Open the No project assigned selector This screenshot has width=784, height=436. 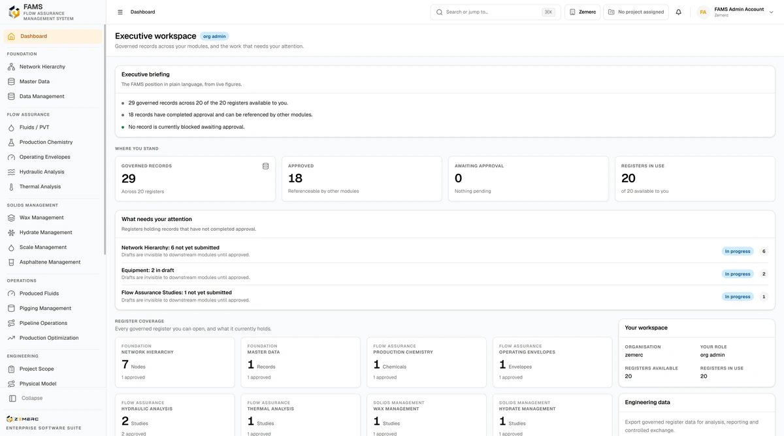click(636, 12)
